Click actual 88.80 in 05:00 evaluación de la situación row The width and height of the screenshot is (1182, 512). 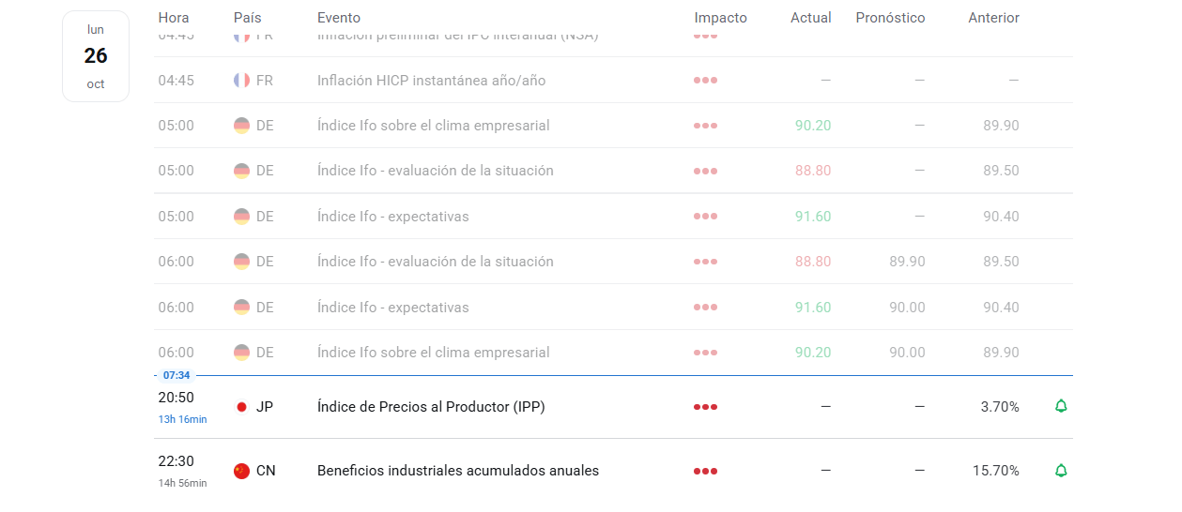(813, 171)
